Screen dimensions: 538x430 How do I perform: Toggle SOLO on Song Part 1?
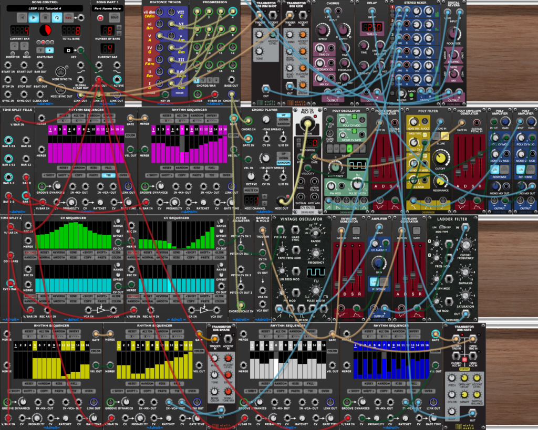click(x=115, y=17)
